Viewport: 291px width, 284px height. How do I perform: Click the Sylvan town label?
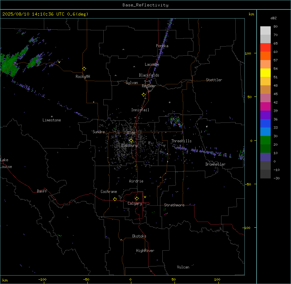[132, 83]
